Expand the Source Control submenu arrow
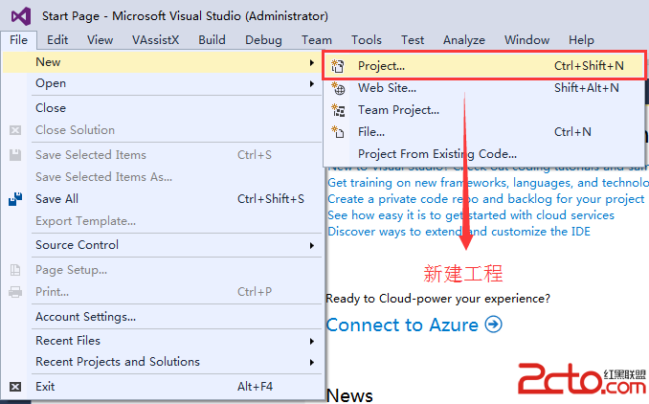 (312, 245)
